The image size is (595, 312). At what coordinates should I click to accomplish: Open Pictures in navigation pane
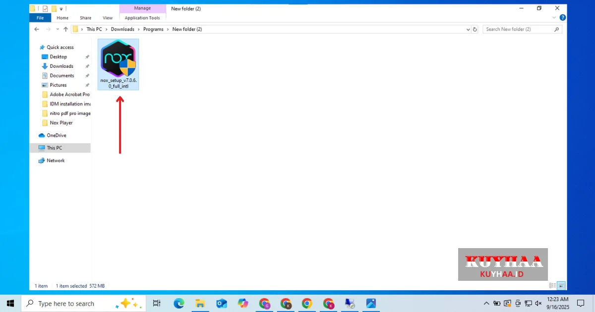coord(58,85)
